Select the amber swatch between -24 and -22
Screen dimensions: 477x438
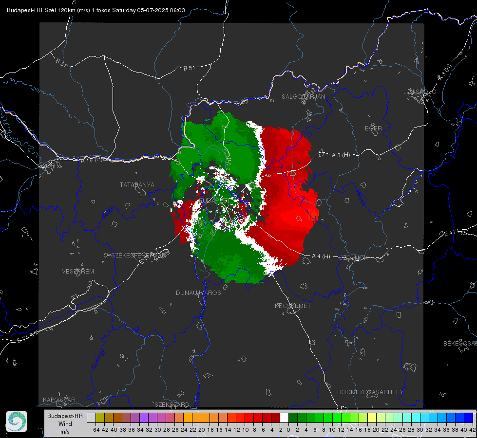tap(188, 418)
